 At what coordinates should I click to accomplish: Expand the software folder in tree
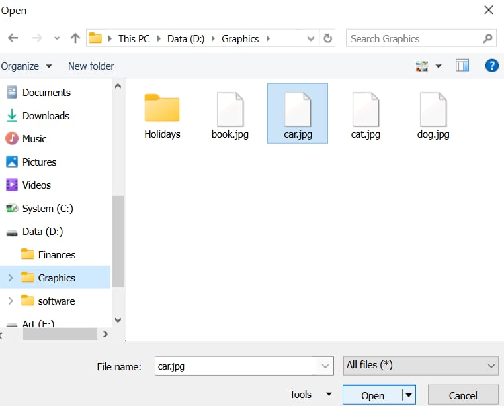[10, 301]
